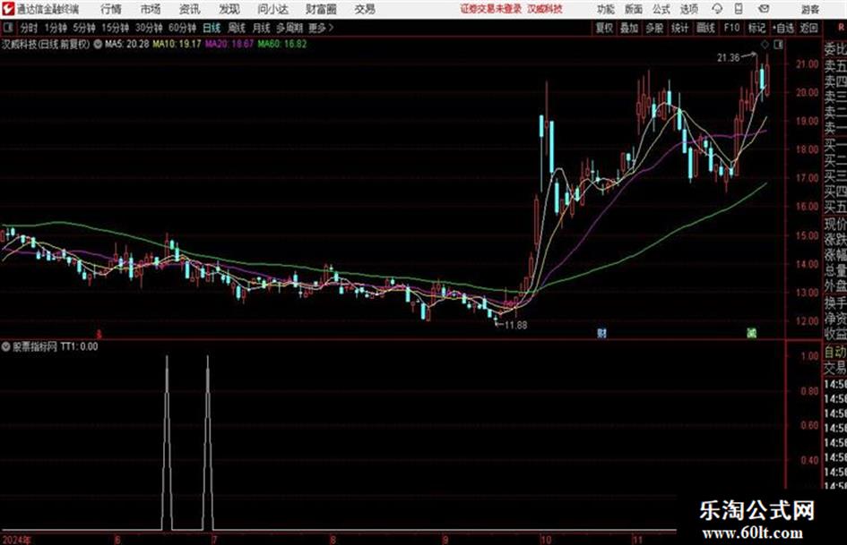Click the 标记 toolbar button
This screenshot has height=545, width=847.
point(756,28)
